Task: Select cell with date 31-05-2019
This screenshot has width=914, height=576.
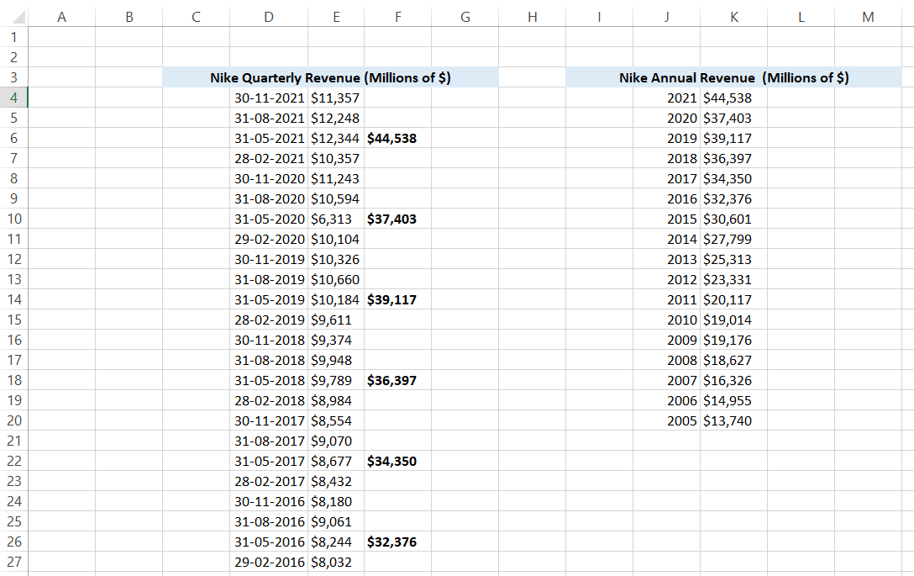Action: (269, 300)
